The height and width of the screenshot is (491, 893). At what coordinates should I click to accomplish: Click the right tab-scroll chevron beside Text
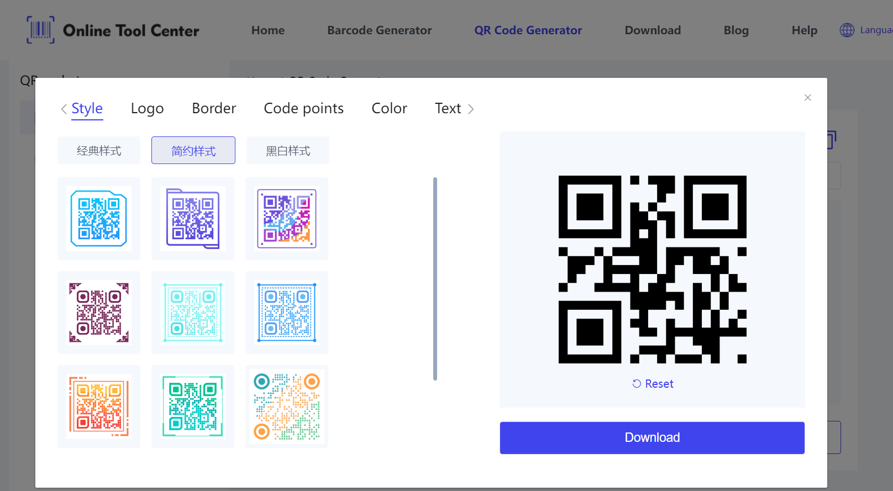471,109
